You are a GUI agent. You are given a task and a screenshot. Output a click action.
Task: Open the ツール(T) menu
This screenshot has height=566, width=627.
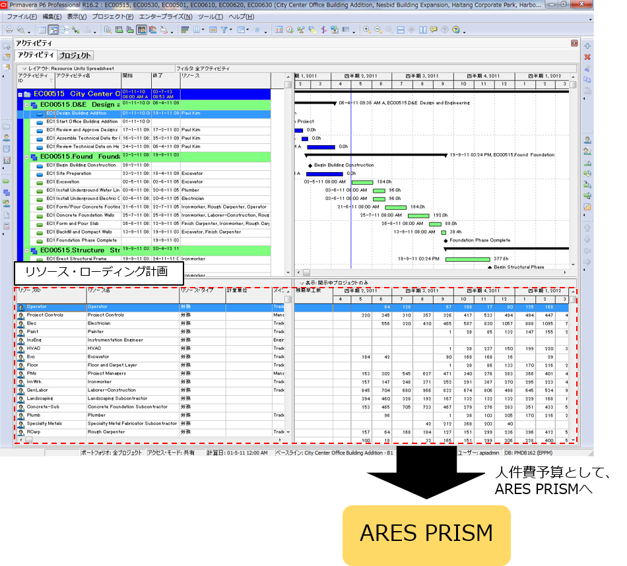tap(211, 16)
